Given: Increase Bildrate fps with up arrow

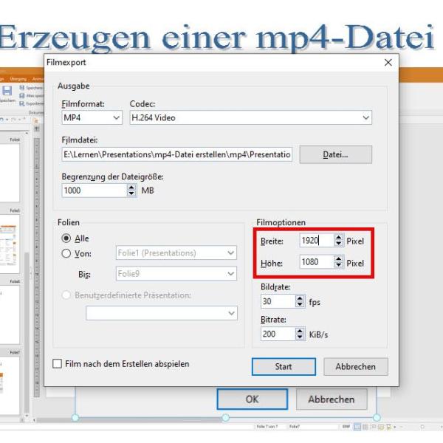Looking at the screenshot, I should 300,298.
